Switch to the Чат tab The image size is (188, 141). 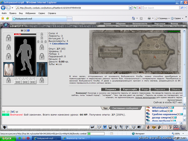click(x=105, y=108)
